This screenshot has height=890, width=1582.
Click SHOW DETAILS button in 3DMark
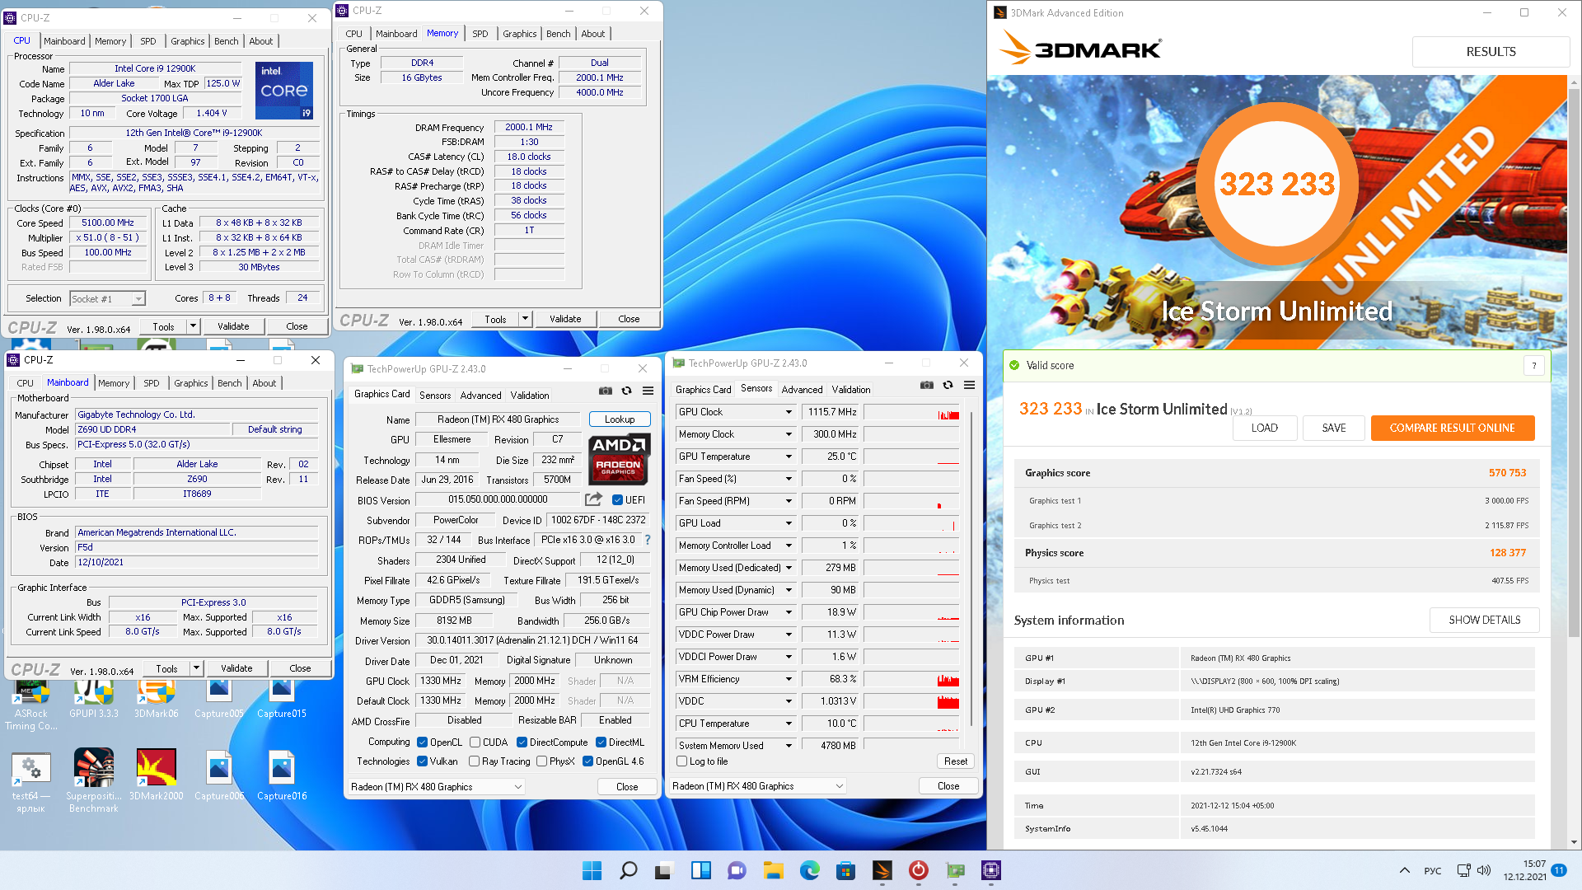pyautogui.click(x=1485, y=620)
